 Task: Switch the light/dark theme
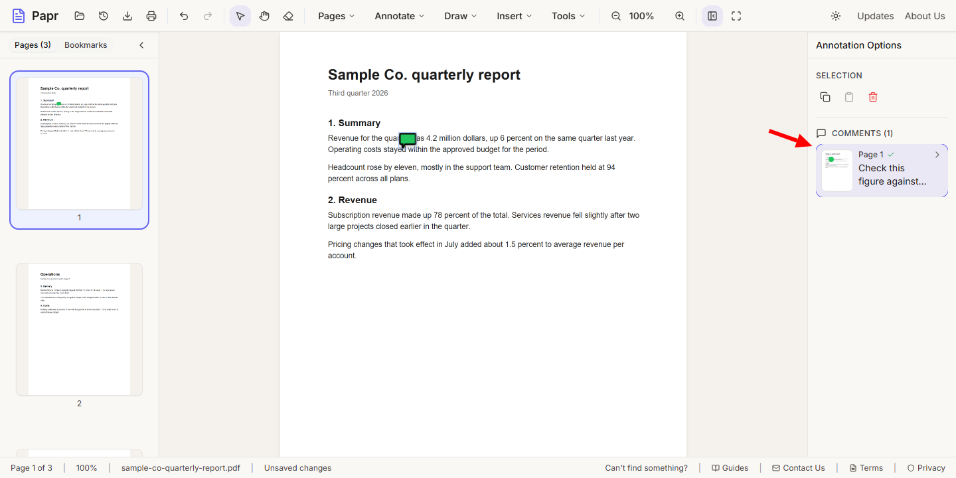coord(836,16)
